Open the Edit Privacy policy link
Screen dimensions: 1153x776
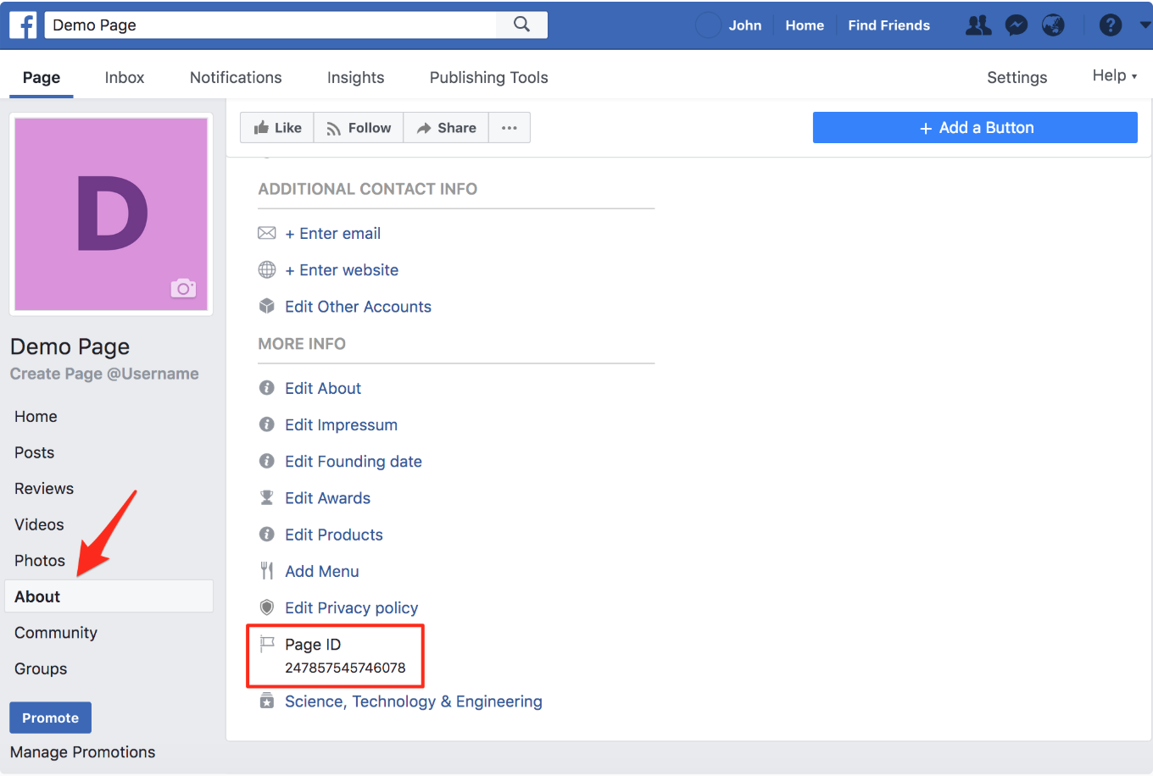(x=351, y=608)
